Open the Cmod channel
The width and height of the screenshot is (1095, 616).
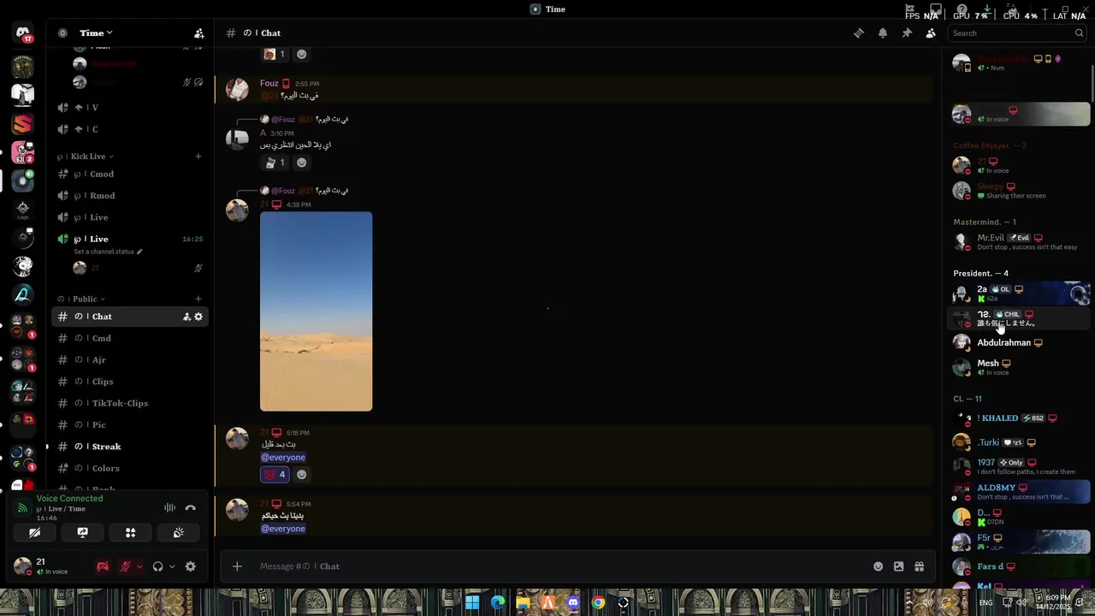(130, 174)
